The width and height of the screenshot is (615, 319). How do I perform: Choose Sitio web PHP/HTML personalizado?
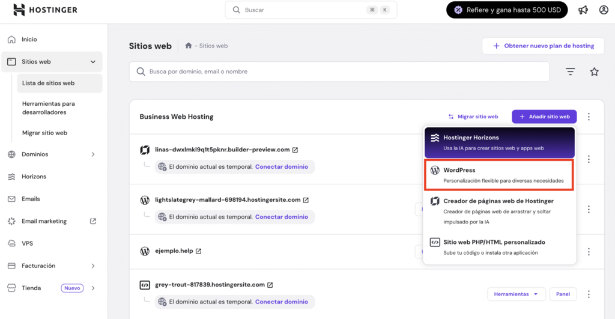(499, 247)
